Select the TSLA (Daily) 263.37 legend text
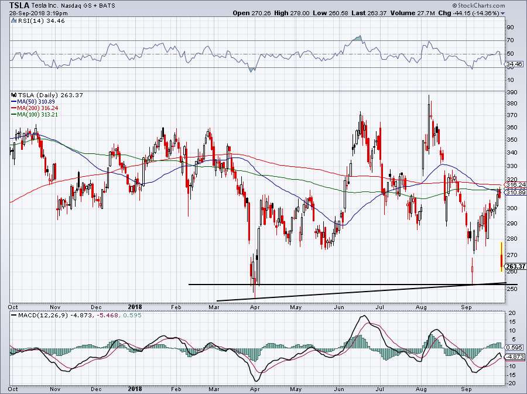Image resolution: width=527 pixels, height=394 pixels. [50, 95]
